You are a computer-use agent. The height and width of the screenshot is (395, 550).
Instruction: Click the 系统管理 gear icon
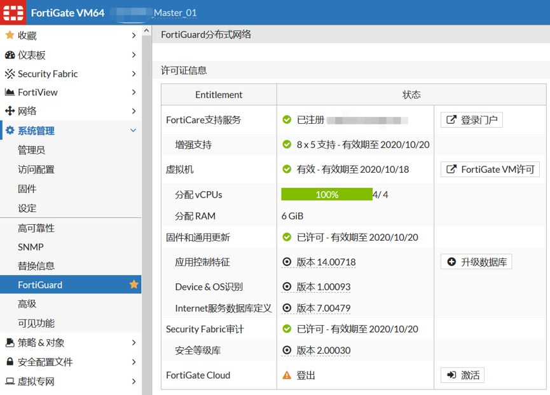coord(10,131)
